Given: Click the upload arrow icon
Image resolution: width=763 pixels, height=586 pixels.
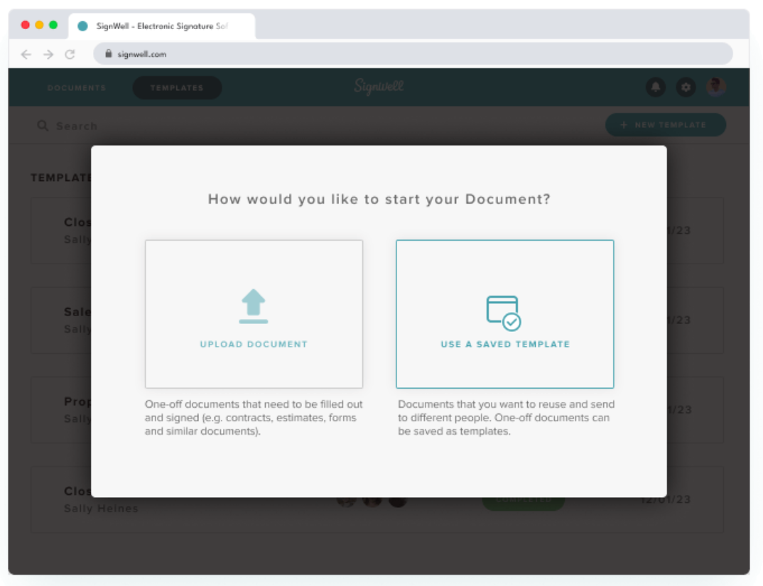Looking at the screenshot, I should (254, 306).
